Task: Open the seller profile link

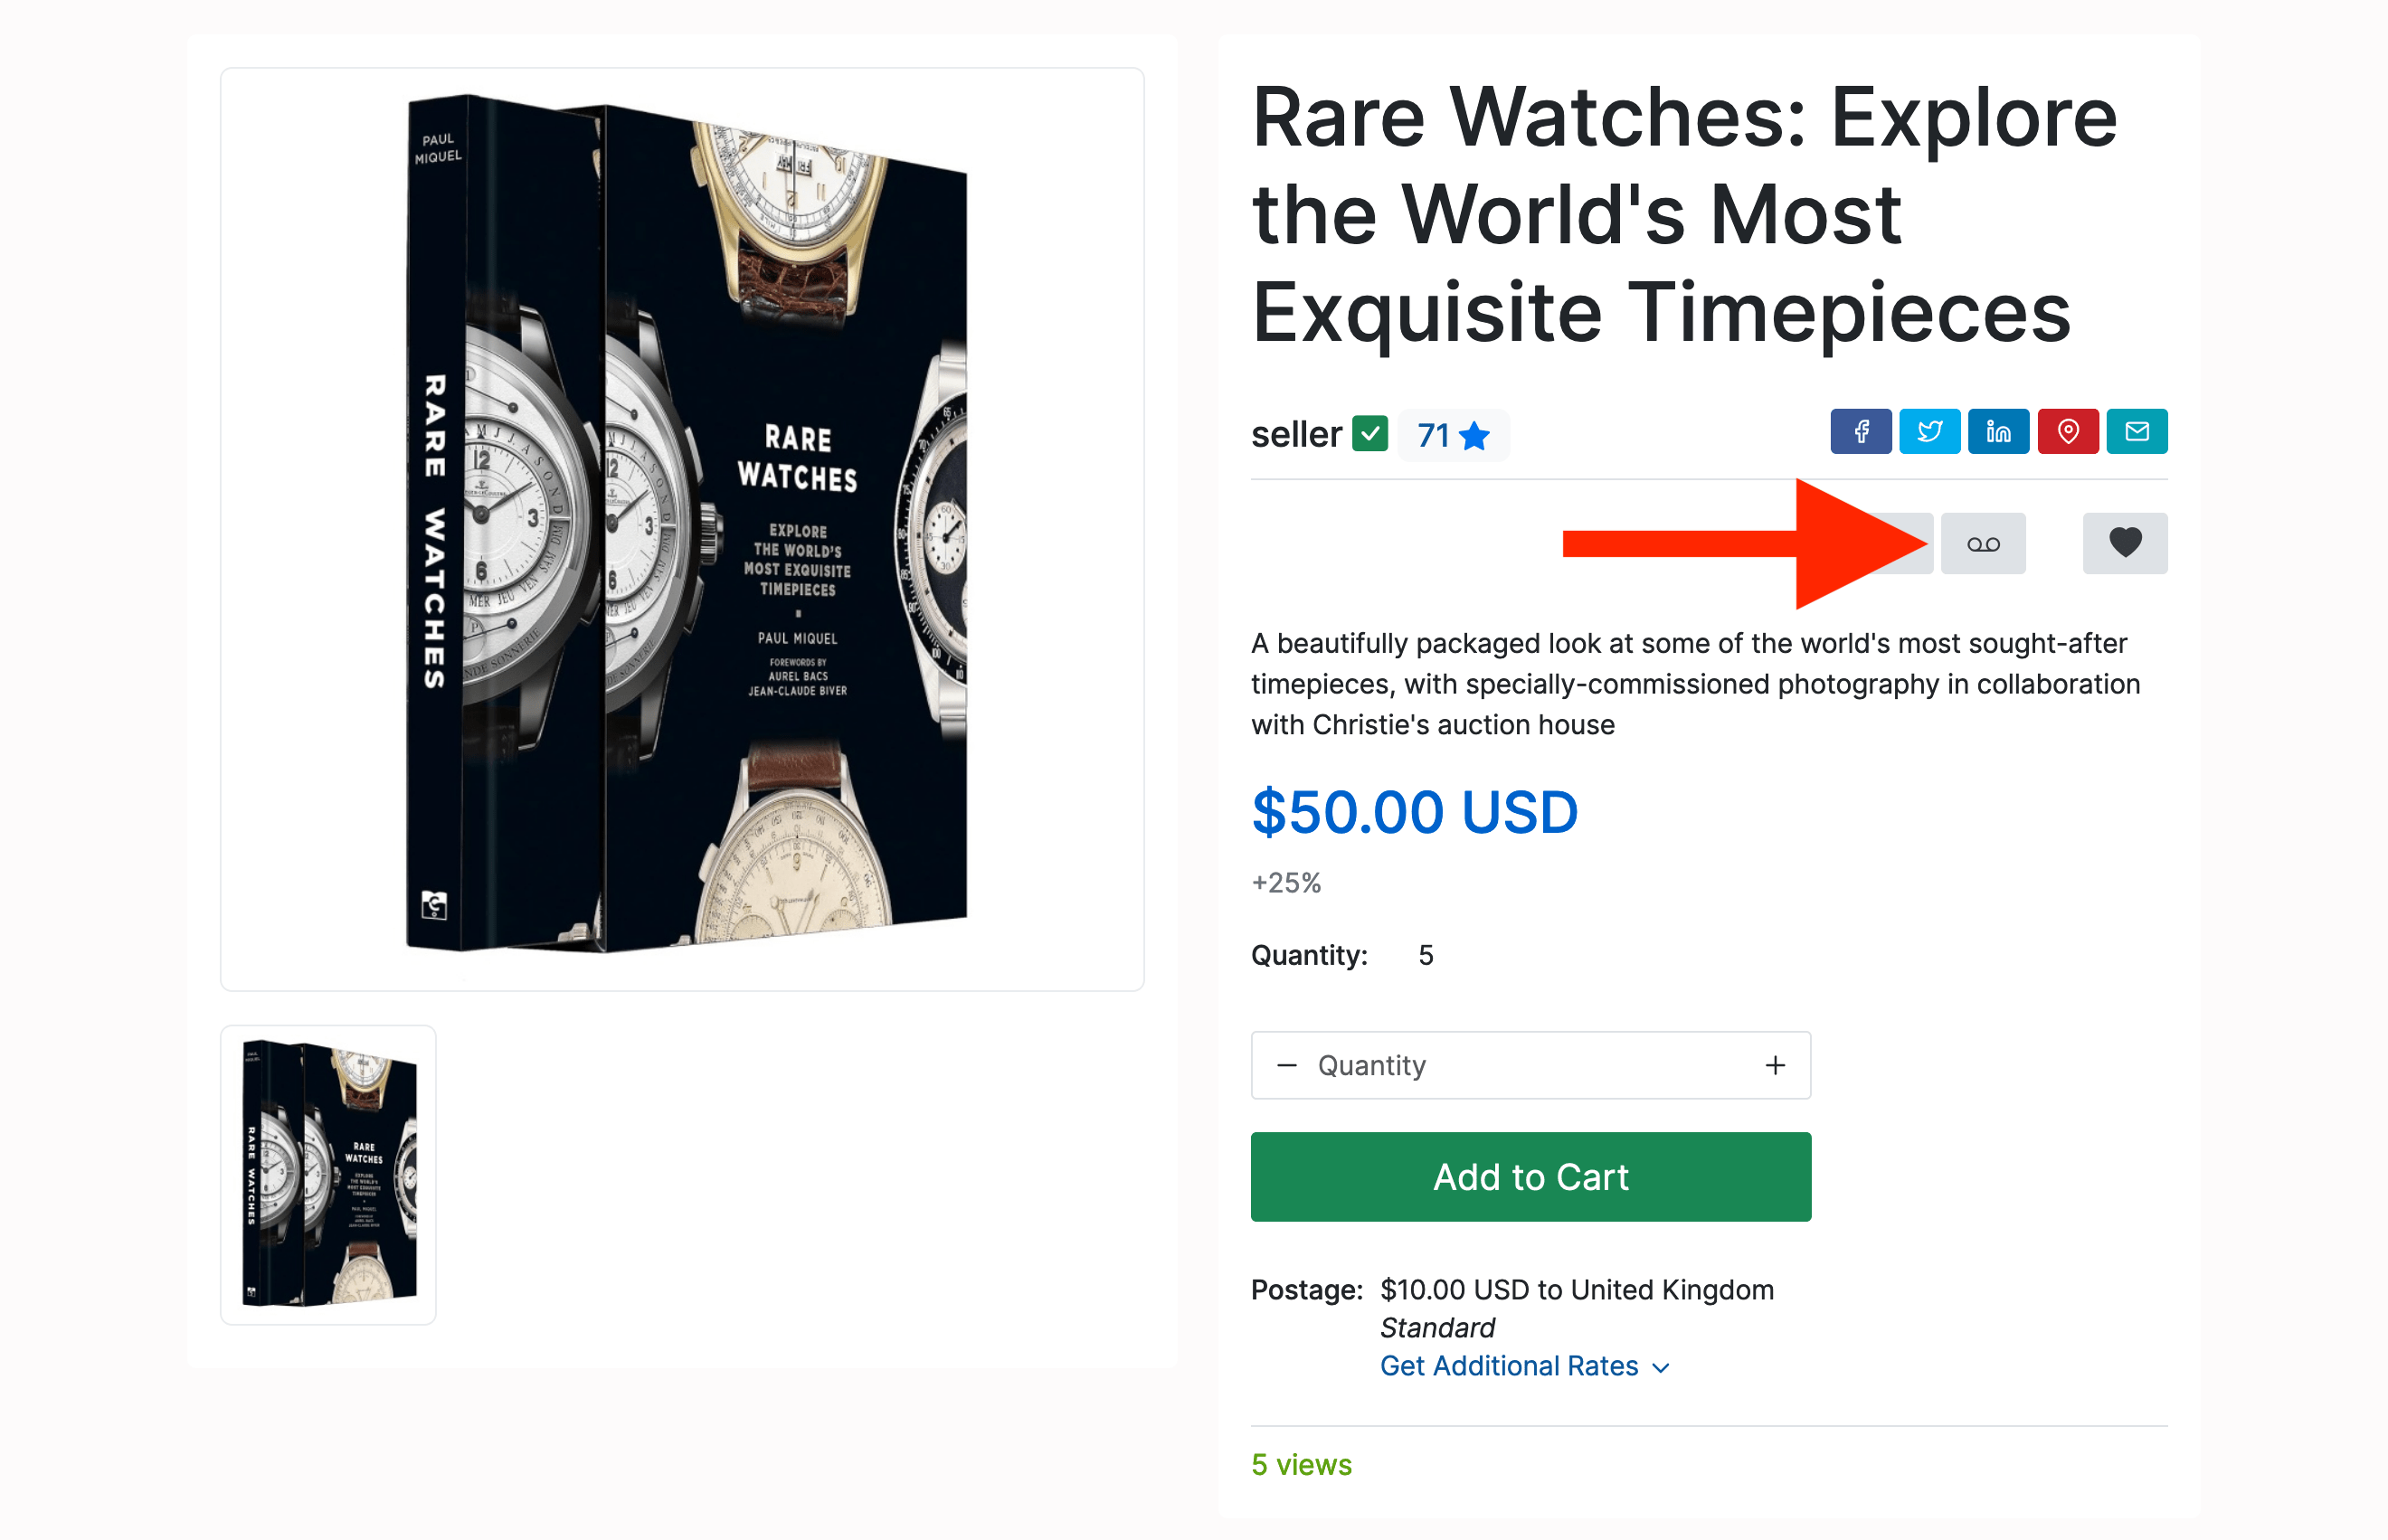Action: (x=1296, y=435)
